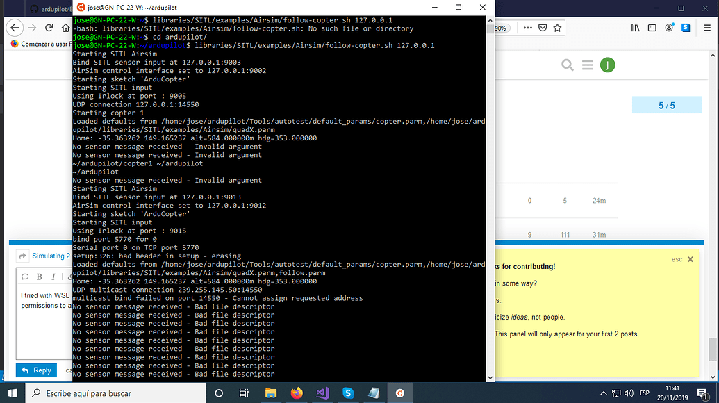Expand the hidden tray icons chevron

[x=604, y=393]
